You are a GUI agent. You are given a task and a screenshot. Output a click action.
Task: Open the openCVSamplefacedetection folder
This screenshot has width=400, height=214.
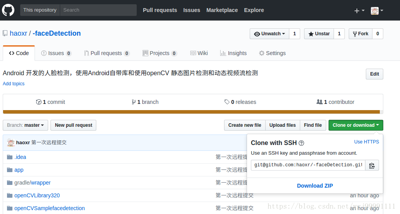(49, 208)
